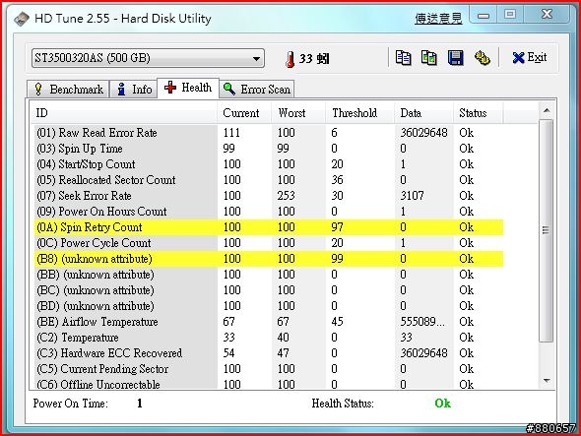
Task: Click the 36029648 data value of Raw Read Error Rate
Action: pyautogui.click(x=423, y=133)
